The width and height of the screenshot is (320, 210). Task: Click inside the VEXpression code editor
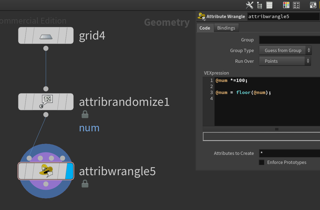(x=267, y=101)
